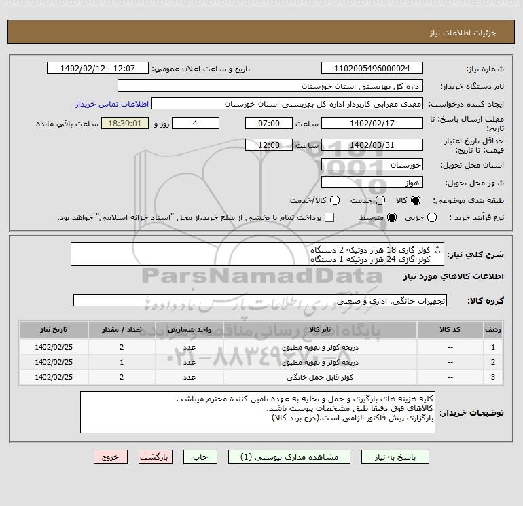Click the validity time field 12:00
Screen dimensions: 523x506
[269, 145]
